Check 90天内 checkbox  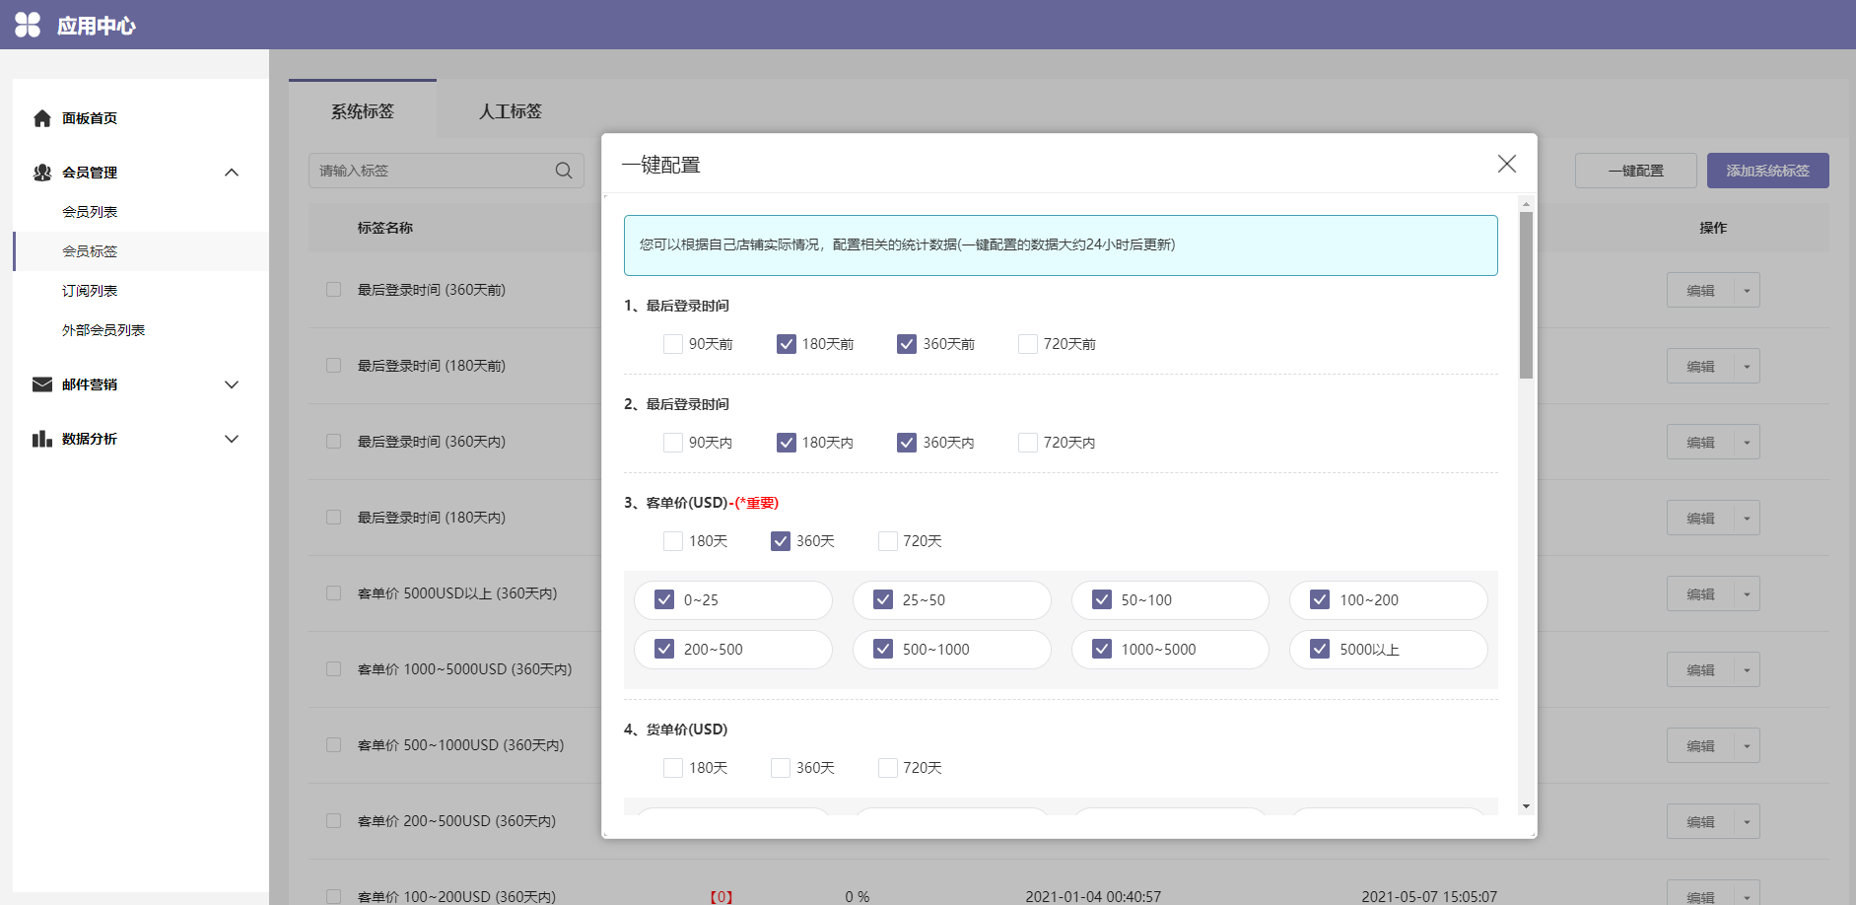pyautogui.click(x=673, y=443)
